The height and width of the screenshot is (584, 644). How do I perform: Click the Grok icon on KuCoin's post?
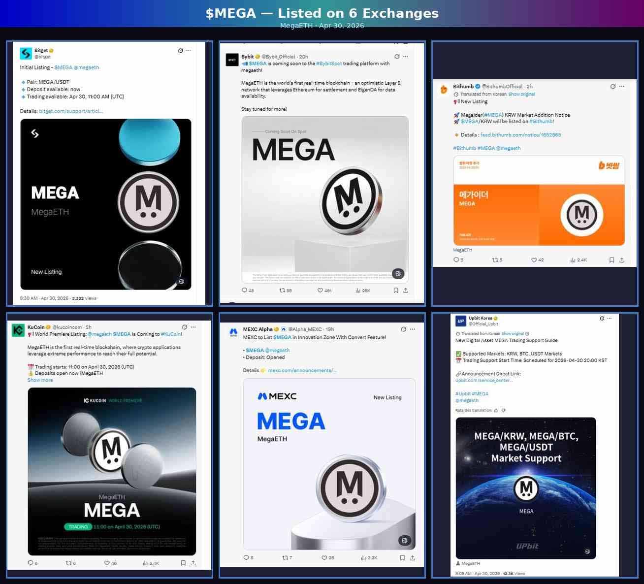coord(185,327)
